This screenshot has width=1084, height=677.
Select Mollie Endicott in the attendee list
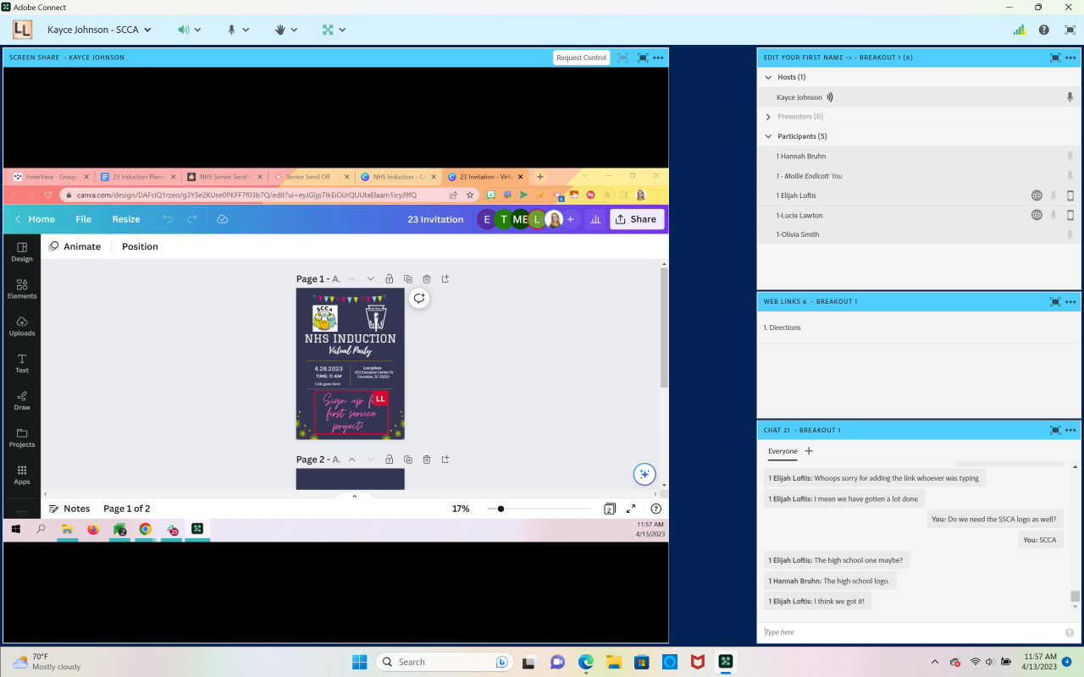pyautogui.click(x=919, y=176)
